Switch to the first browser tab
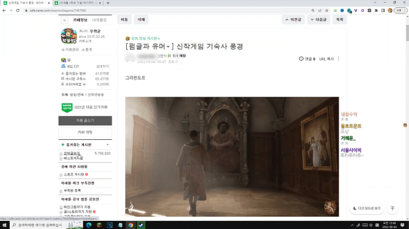 tap(27, 3)
